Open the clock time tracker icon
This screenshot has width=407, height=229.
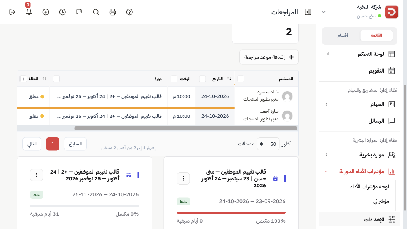tap(62, 12)
